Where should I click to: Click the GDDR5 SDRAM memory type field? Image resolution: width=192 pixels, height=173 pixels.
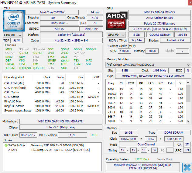(x=160, y=35)
